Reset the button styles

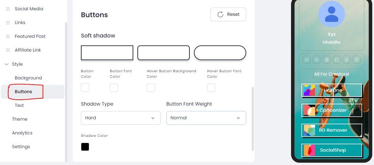pyautogui.click(x=228, y=14)
